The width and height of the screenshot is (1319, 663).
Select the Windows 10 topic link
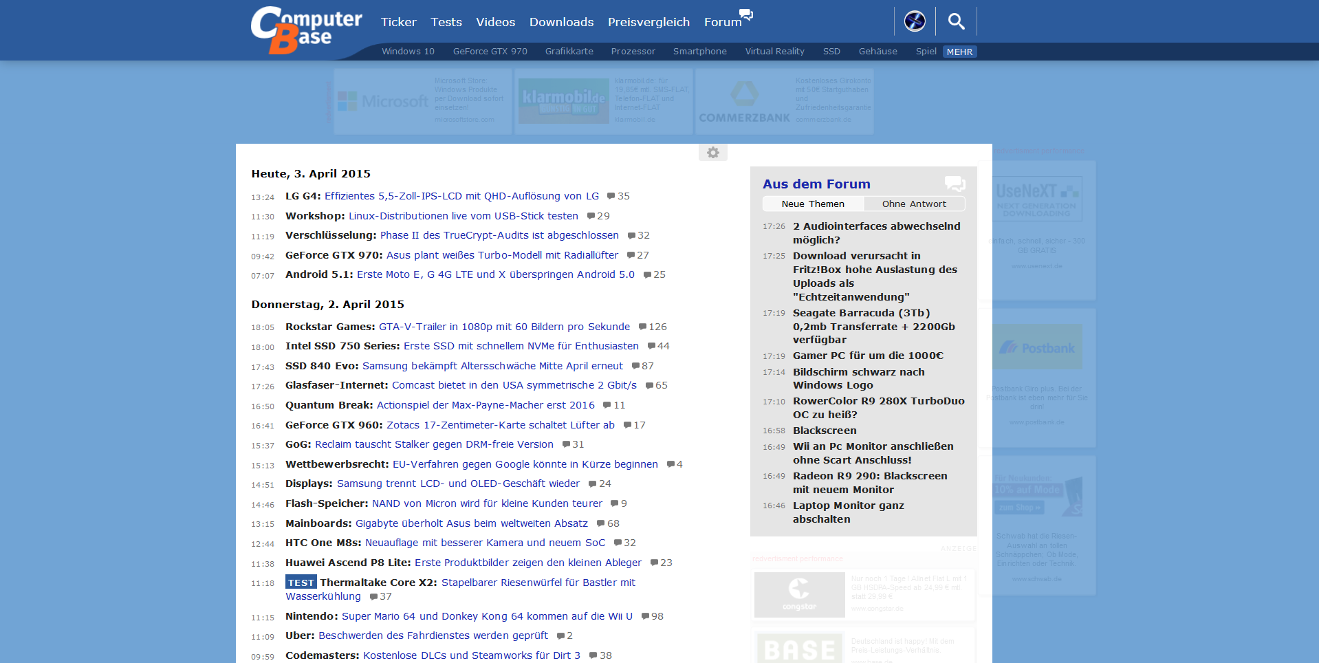pyautogui.click(x=408, y=52)
